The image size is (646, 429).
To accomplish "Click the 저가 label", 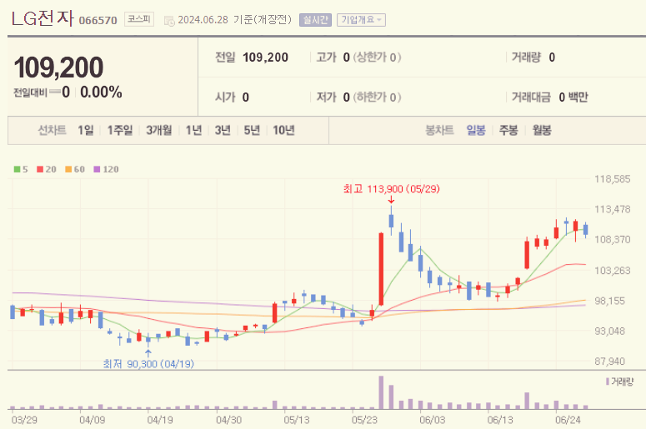I will click(x=326, y=97).
